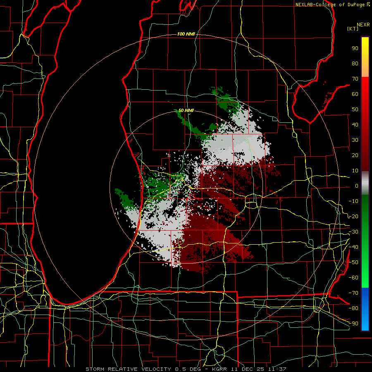Select the -60 knots legend value

(x=353, y=278)
